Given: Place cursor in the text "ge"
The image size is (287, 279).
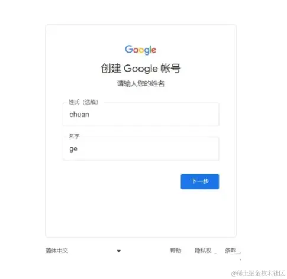Looking at the screenshot, I should tap(73, 149).
